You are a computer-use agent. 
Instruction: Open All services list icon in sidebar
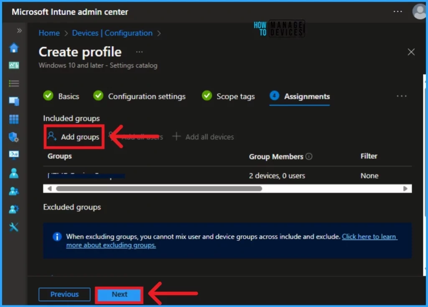coord(14,83)
